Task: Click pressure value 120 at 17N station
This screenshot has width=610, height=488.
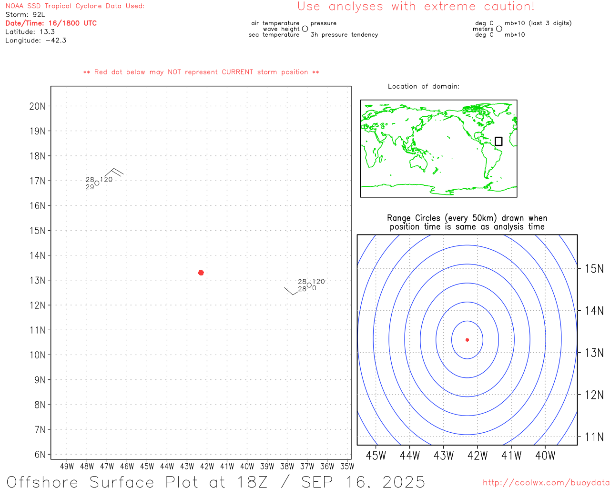Action: pos(106,180)
